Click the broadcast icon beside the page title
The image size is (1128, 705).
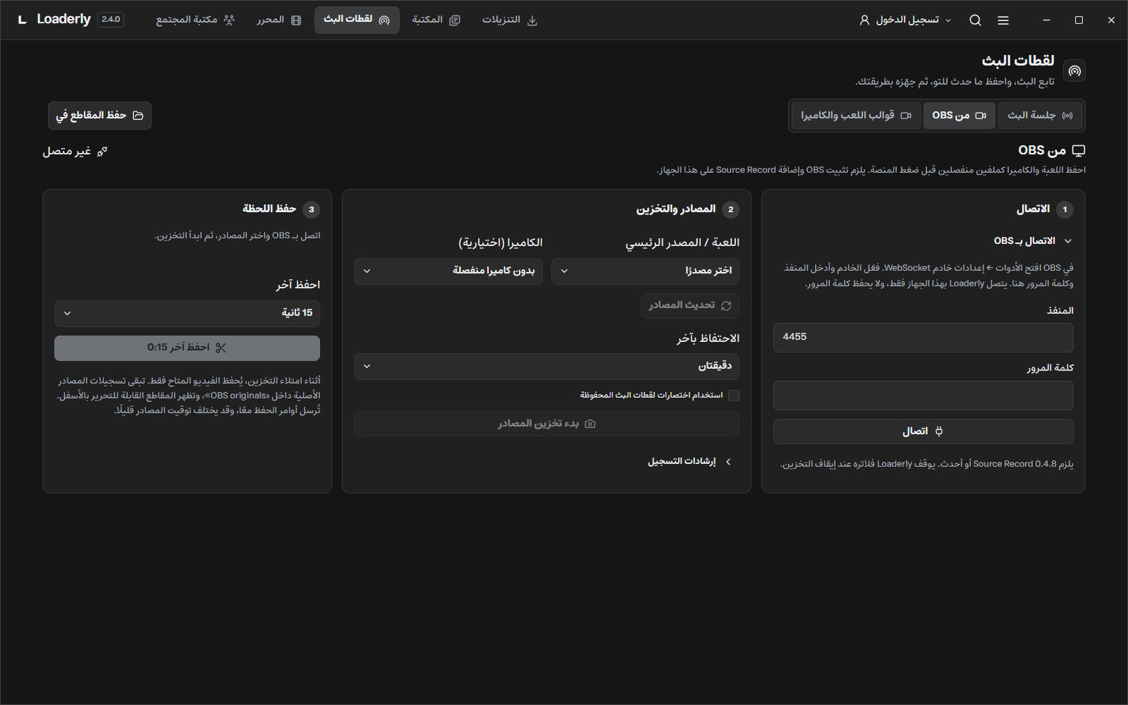[x=1074, y=70]
